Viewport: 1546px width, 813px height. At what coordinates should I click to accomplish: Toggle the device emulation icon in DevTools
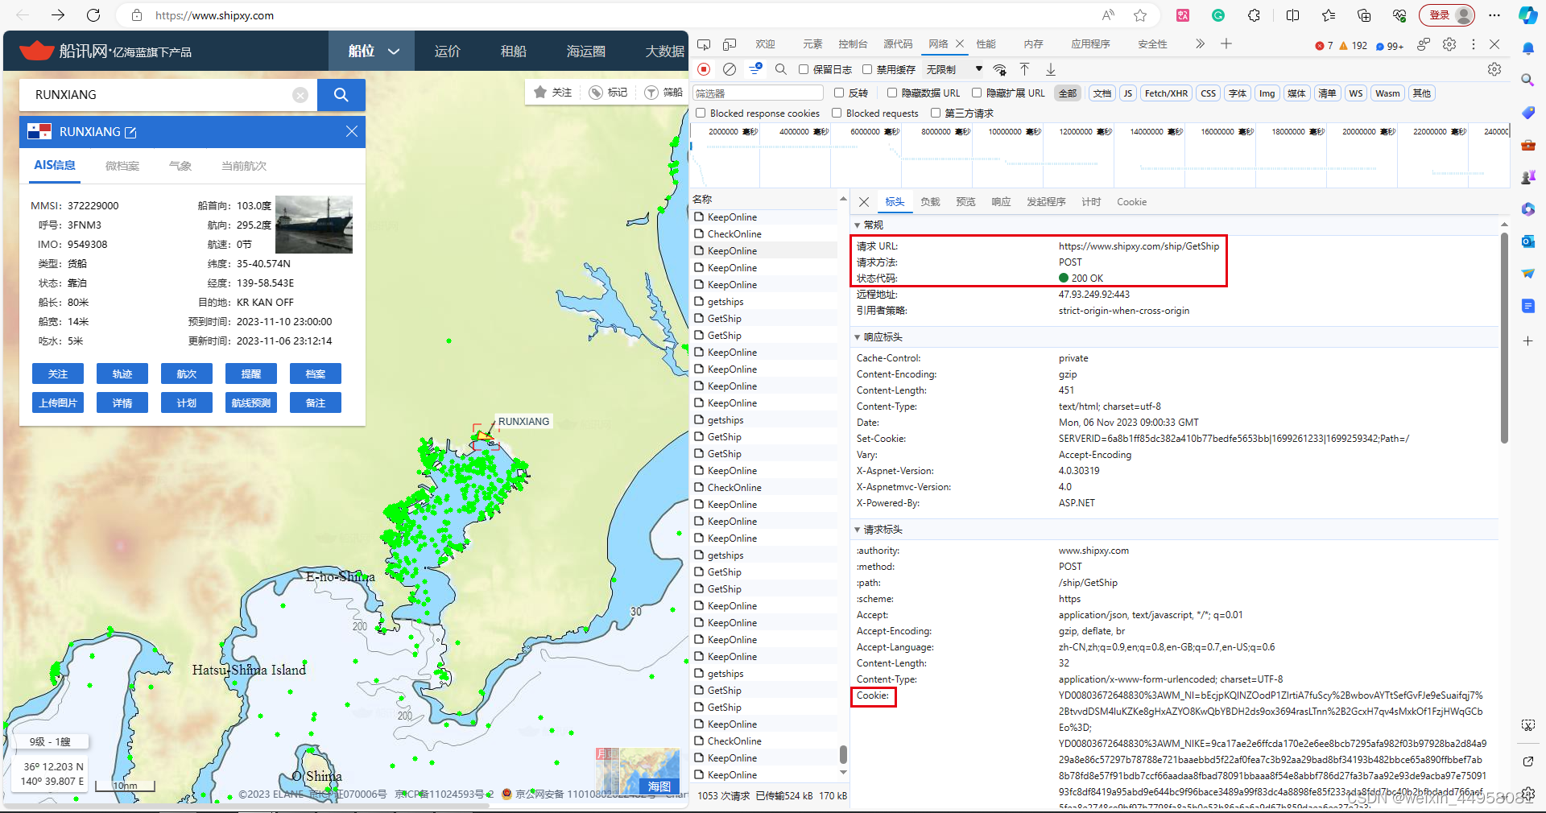coord(730,44)
